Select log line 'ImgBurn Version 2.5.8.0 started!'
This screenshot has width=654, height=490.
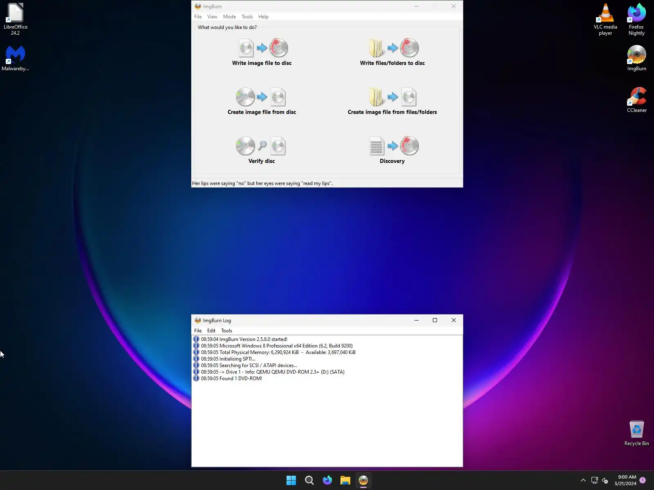pyautogui.click(x=244, y=339)
